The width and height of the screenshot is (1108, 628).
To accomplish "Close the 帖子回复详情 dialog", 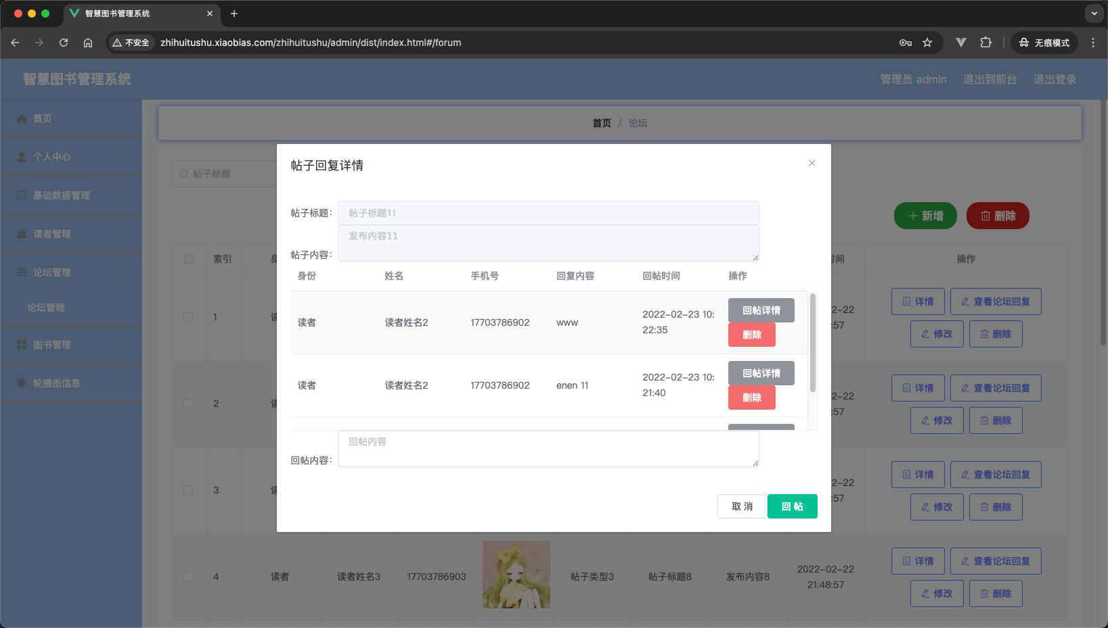I will pos(812,163).
